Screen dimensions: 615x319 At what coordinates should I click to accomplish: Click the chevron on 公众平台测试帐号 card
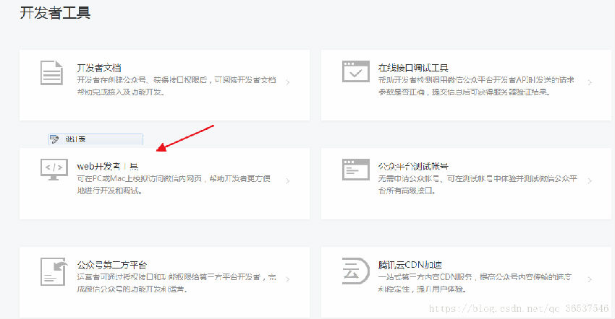point(590,180)
